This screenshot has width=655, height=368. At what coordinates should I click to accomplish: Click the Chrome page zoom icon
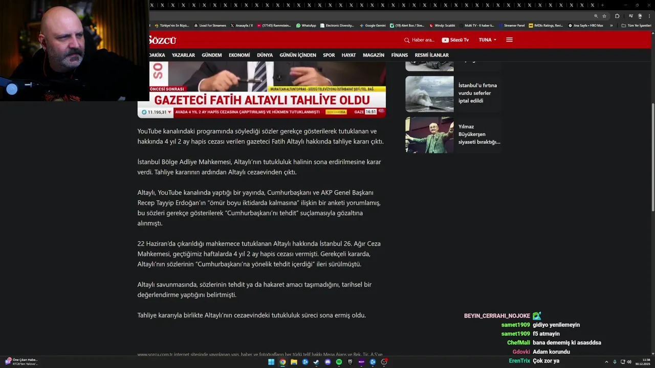point(596,16)
